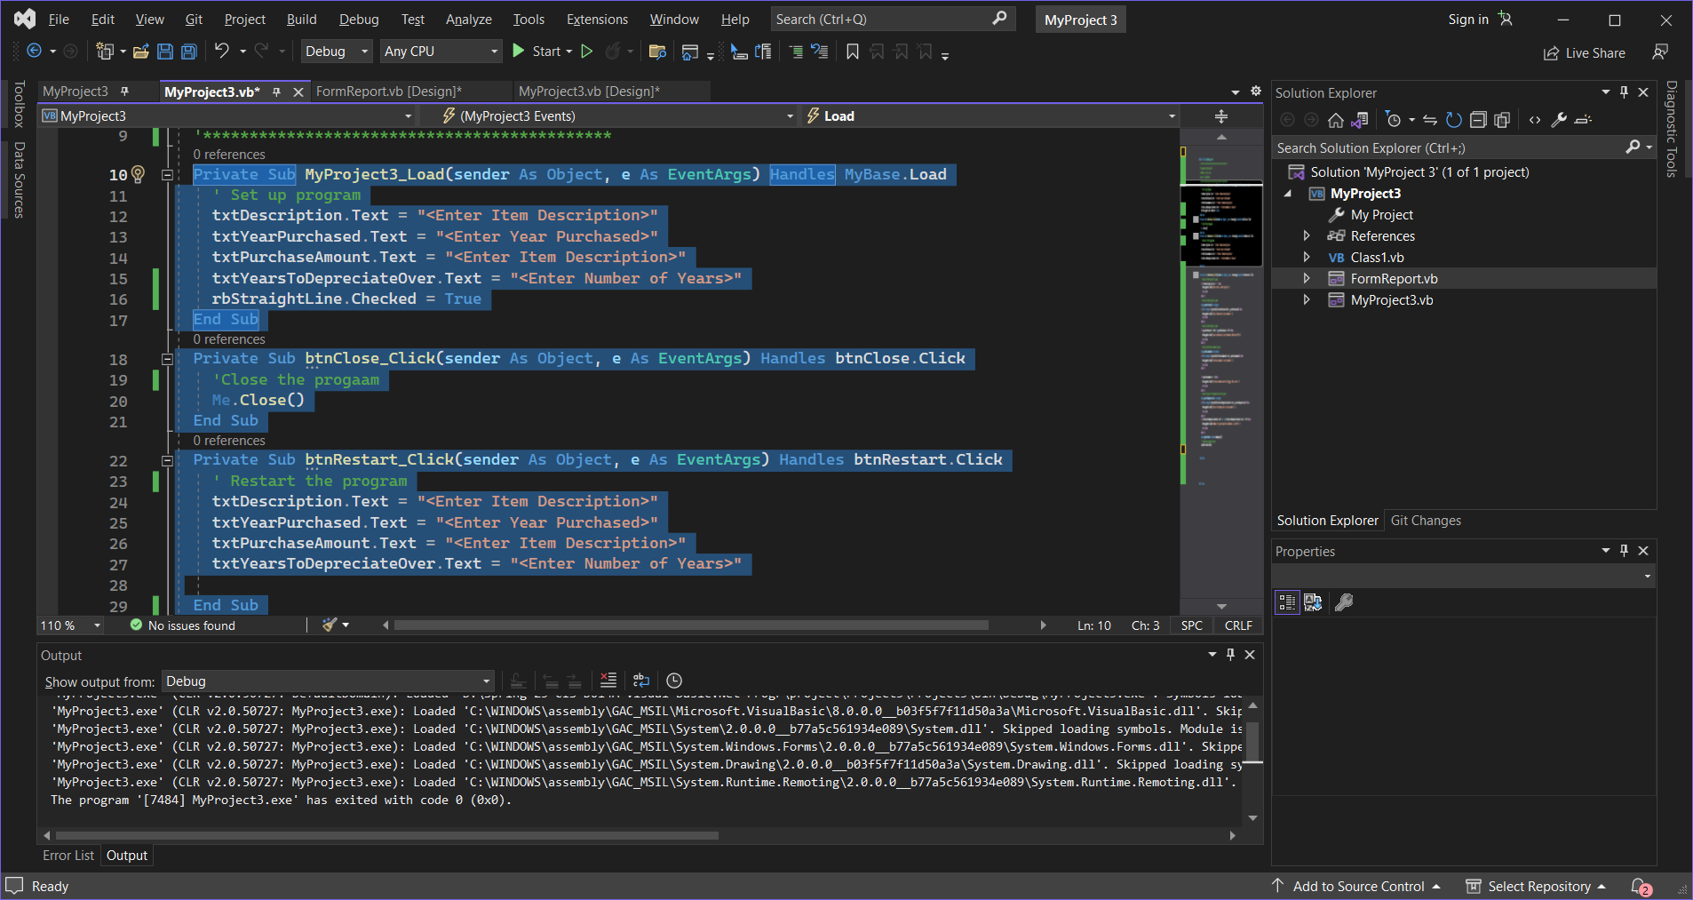This screenshot has width=1693, height=900.
Task: Toggle word wrap in the Output panel
Action: [x=641, y=681]
